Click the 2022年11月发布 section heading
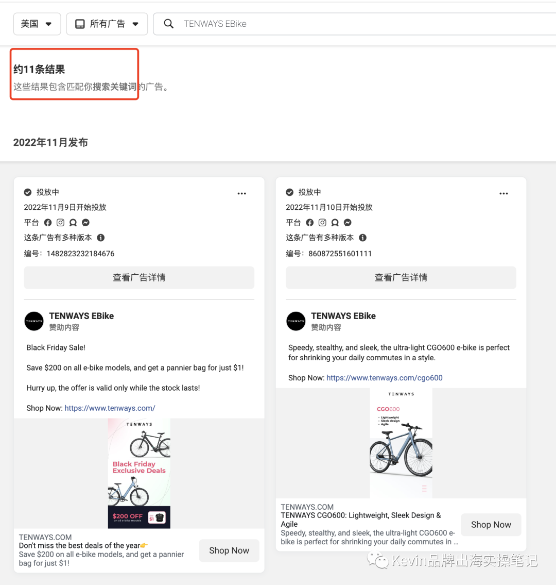This screenshot has width=556, height=585. pyautogui.click(x=50, y=143)
